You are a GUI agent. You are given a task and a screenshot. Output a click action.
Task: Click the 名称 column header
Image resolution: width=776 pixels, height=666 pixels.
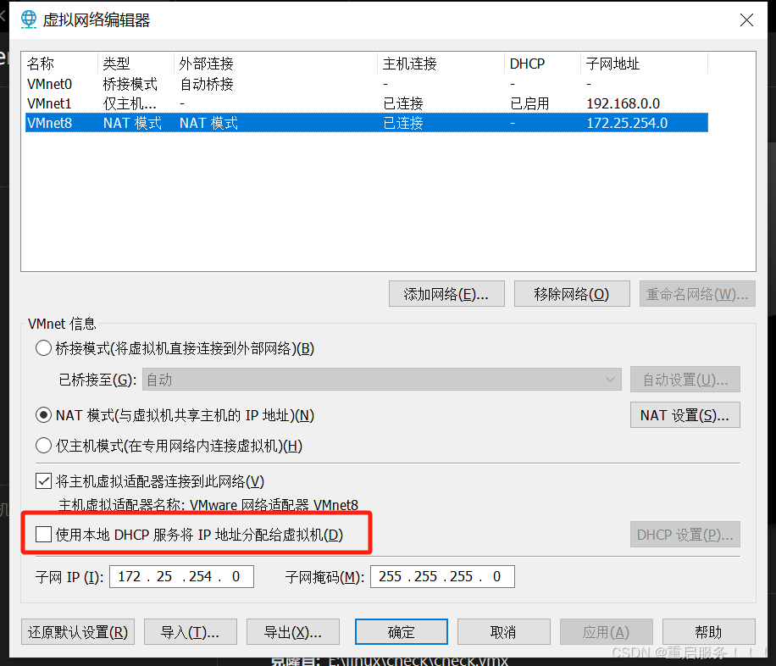click(61, 64)
